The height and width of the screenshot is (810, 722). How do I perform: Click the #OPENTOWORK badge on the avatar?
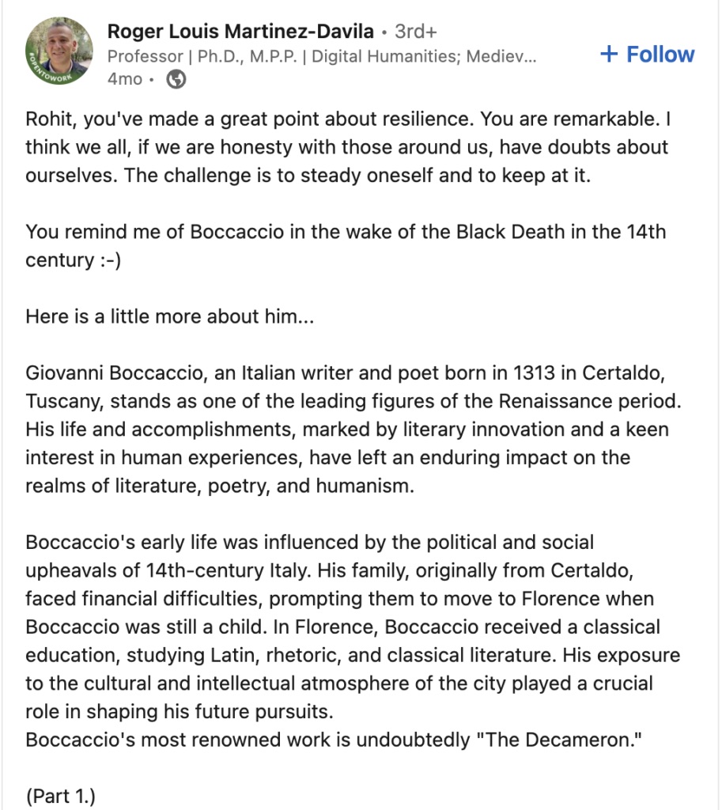(51, 72)
